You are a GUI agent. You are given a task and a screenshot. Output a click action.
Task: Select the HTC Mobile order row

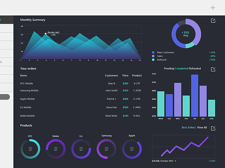click(x=81, y=84)
